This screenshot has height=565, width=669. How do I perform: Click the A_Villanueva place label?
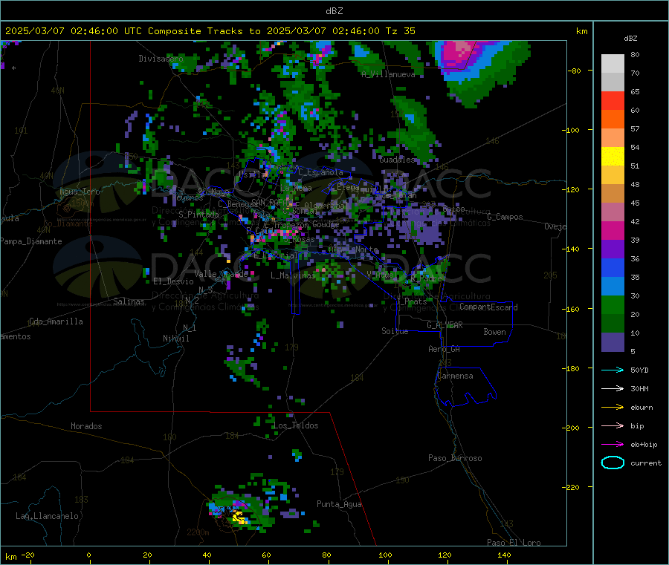click(x=388, y=74)
